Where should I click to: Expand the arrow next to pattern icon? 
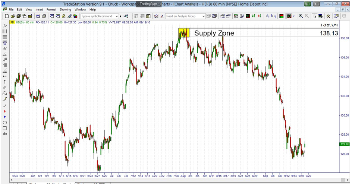tap(294, 16)
